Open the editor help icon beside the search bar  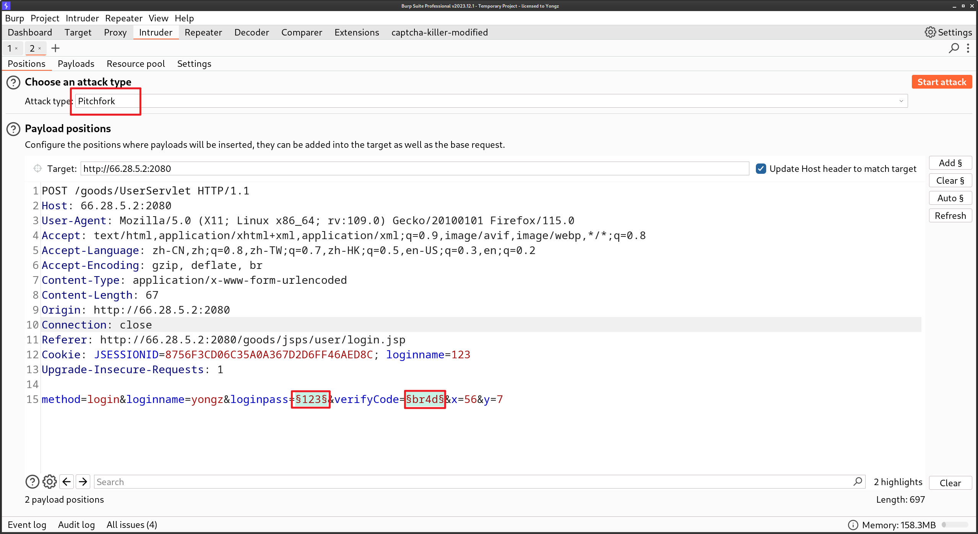[32, 482]
